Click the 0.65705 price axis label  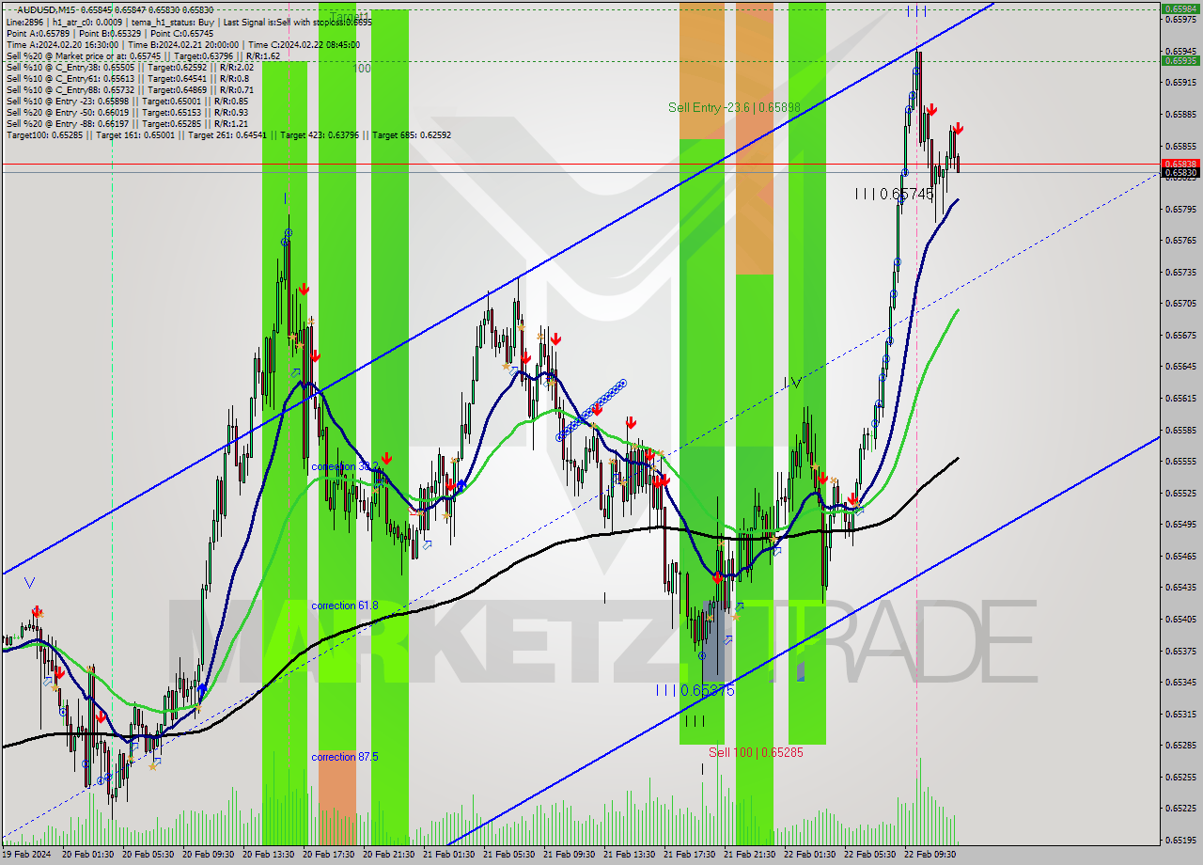pos(1181,304)
